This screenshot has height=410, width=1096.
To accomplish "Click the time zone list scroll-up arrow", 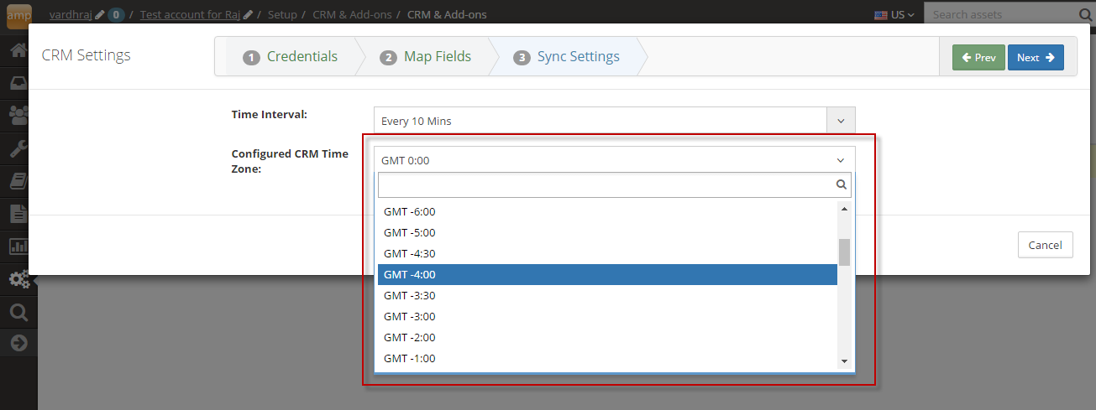I will pos(844,208).
